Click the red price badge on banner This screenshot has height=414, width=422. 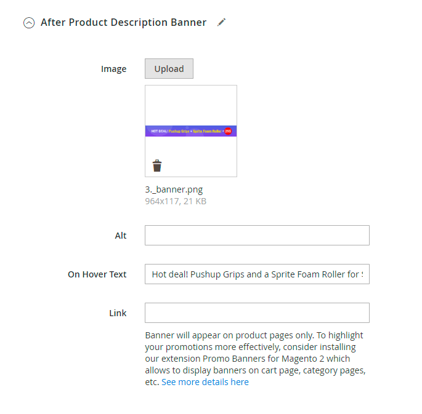tap(228, 131)
